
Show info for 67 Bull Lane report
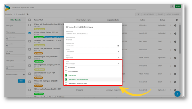tap(175, 50)
